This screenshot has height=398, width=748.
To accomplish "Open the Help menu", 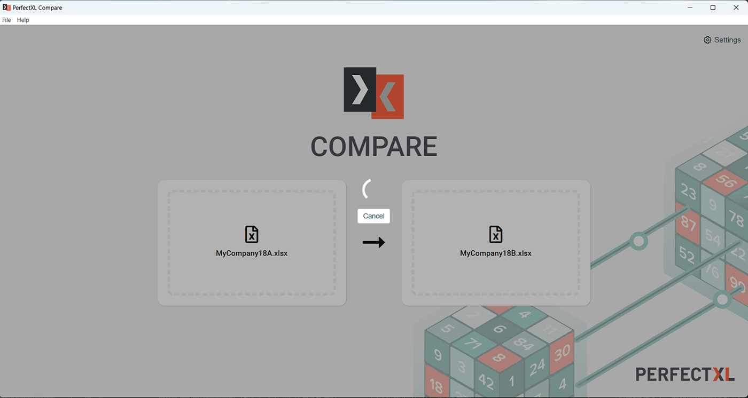I will (23, 20).
